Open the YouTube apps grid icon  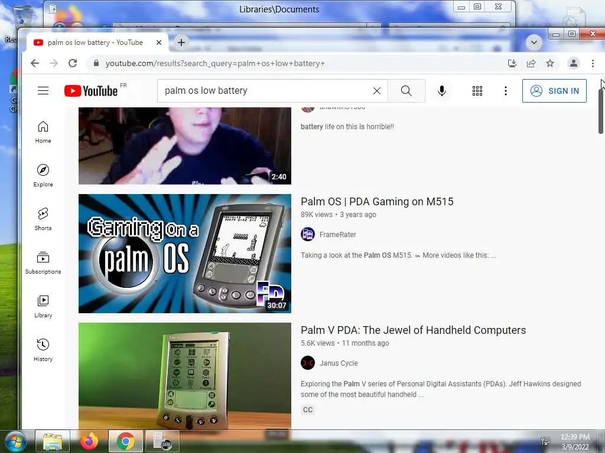point(477,91)
